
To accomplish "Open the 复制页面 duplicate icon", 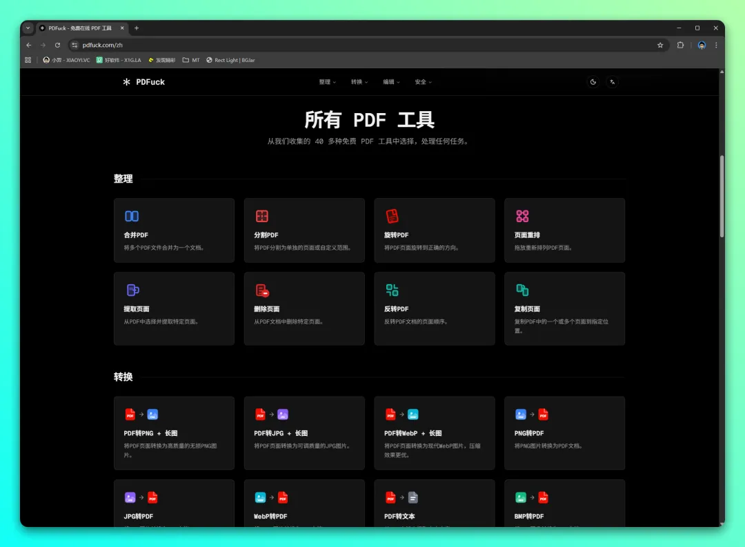I will pyautogui.click(x=522, y=290).
